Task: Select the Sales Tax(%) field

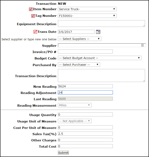Action: tap(85, 134)
